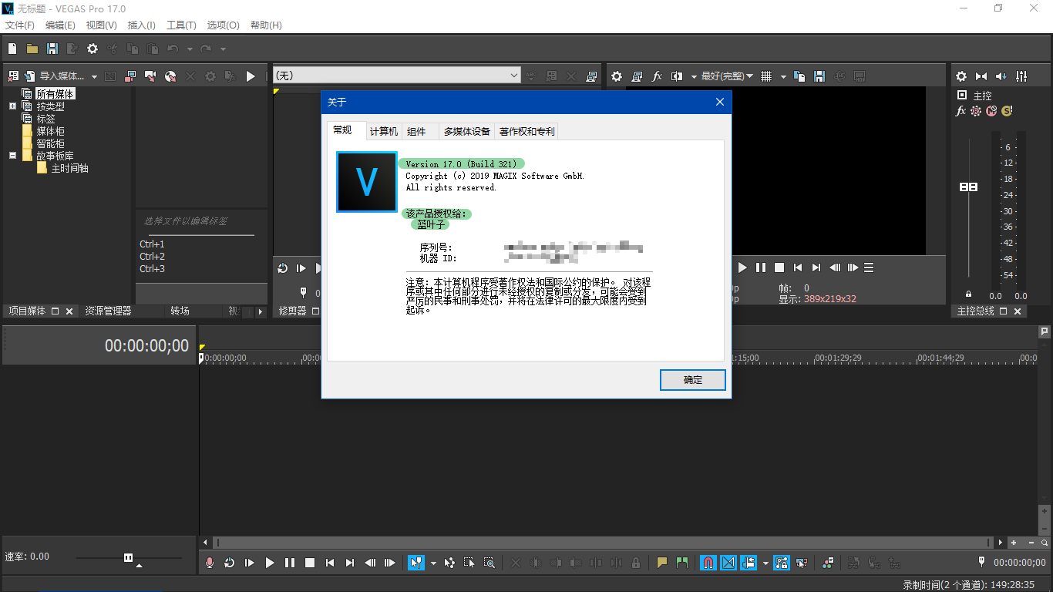This screenshot has width=1053, height=592.
Task: Switch to the 资源管理器 panel tab
Action: pyautogui.click(x=108, y=311)
